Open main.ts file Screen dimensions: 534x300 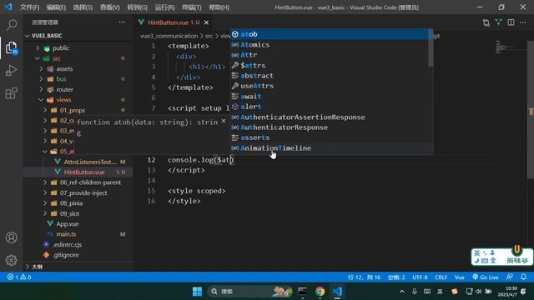click(78, 234)
